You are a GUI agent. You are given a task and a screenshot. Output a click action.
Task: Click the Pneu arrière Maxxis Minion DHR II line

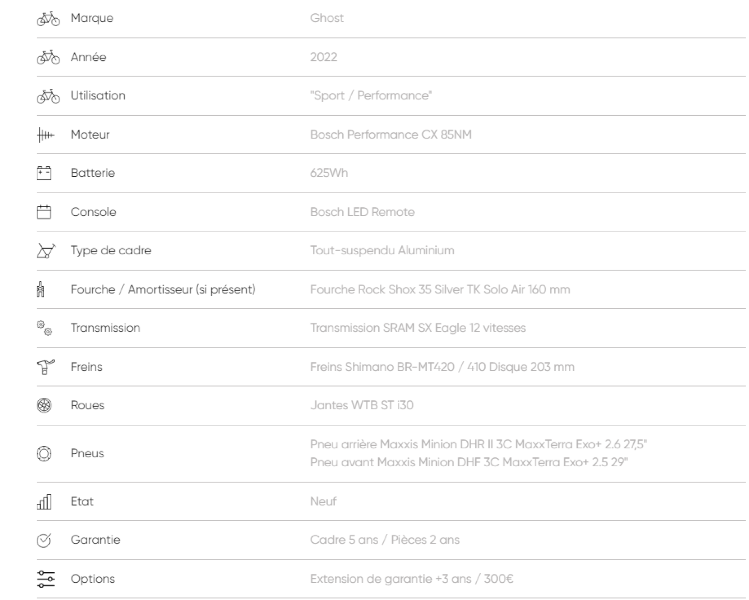[478, 444]
